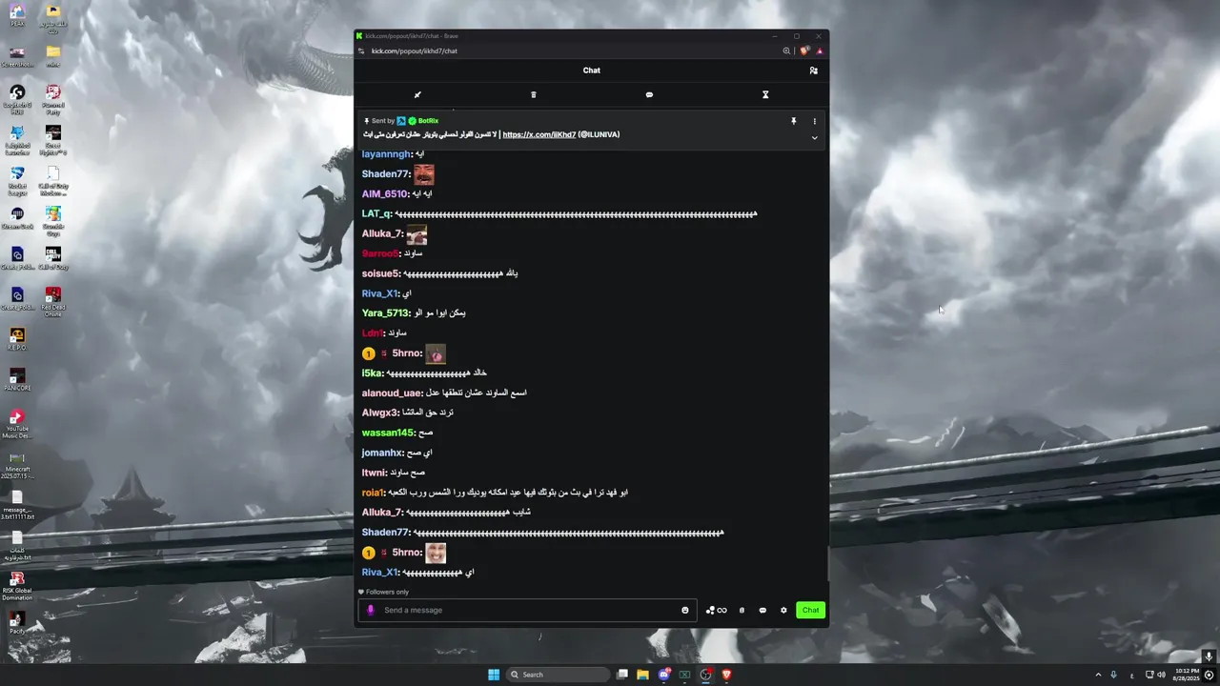Click username Alwgx3 in chat
This screenshot has height=686, width=1220.
click(380, 414)
